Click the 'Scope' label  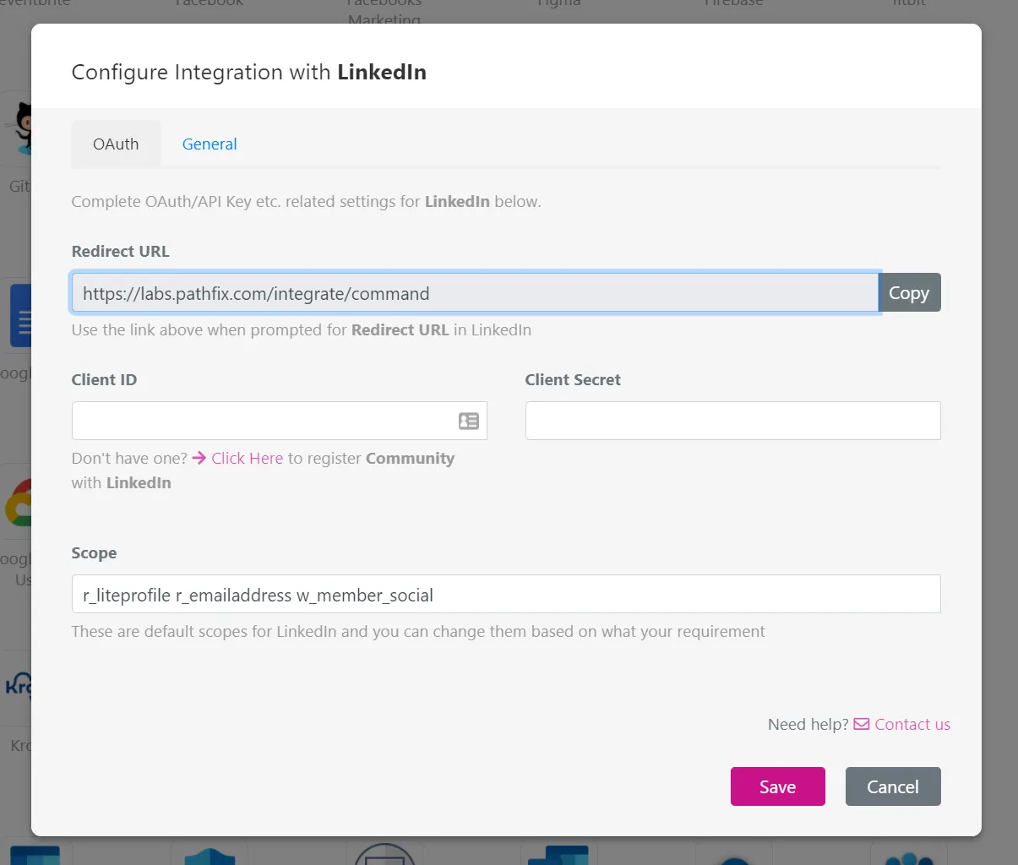pos(95,553)
